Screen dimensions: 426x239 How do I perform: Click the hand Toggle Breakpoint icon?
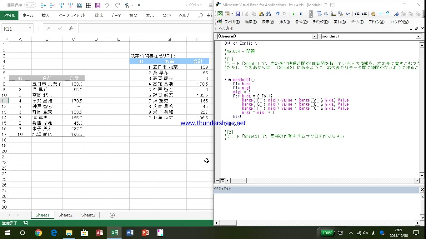[x=373, y=14]
